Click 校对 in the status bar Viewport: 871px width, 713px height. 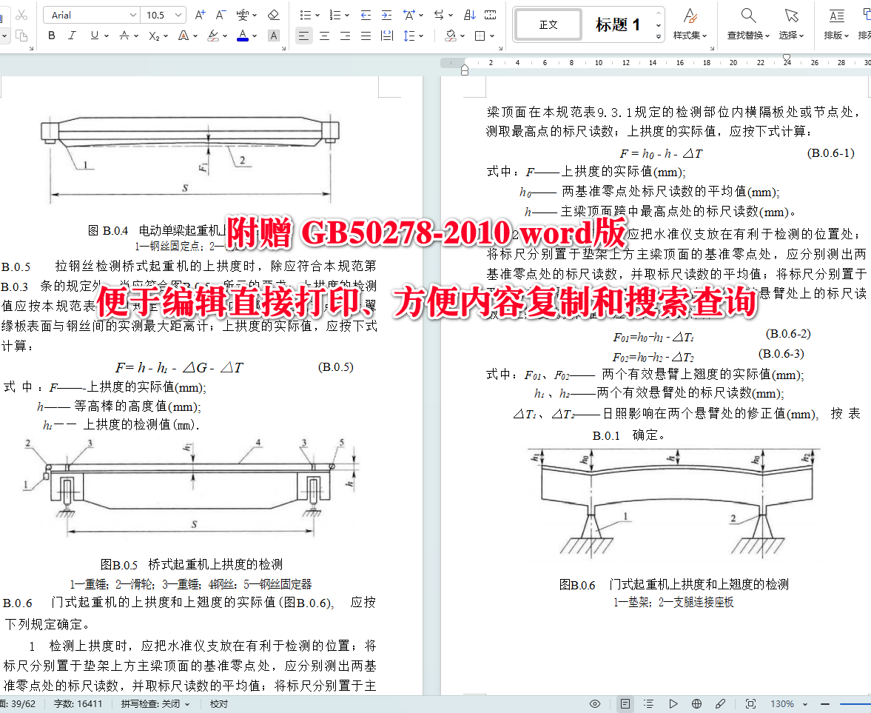pyautogui.click(x=218, y=704)
